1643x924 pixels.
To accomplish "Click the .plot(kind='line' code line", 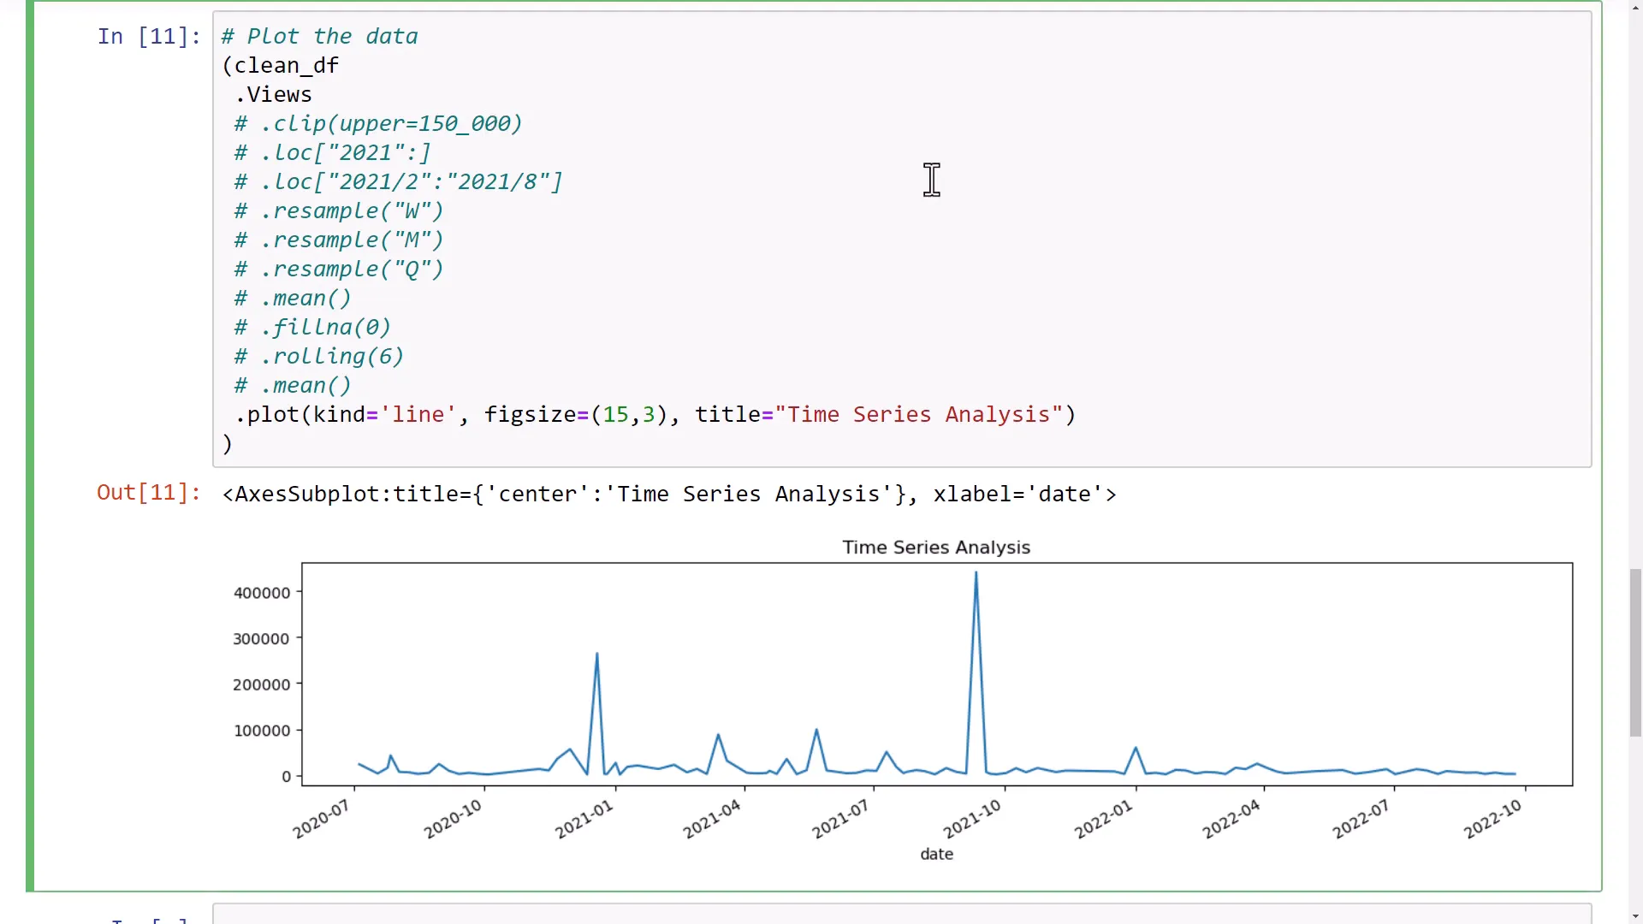I will (655, 415).
